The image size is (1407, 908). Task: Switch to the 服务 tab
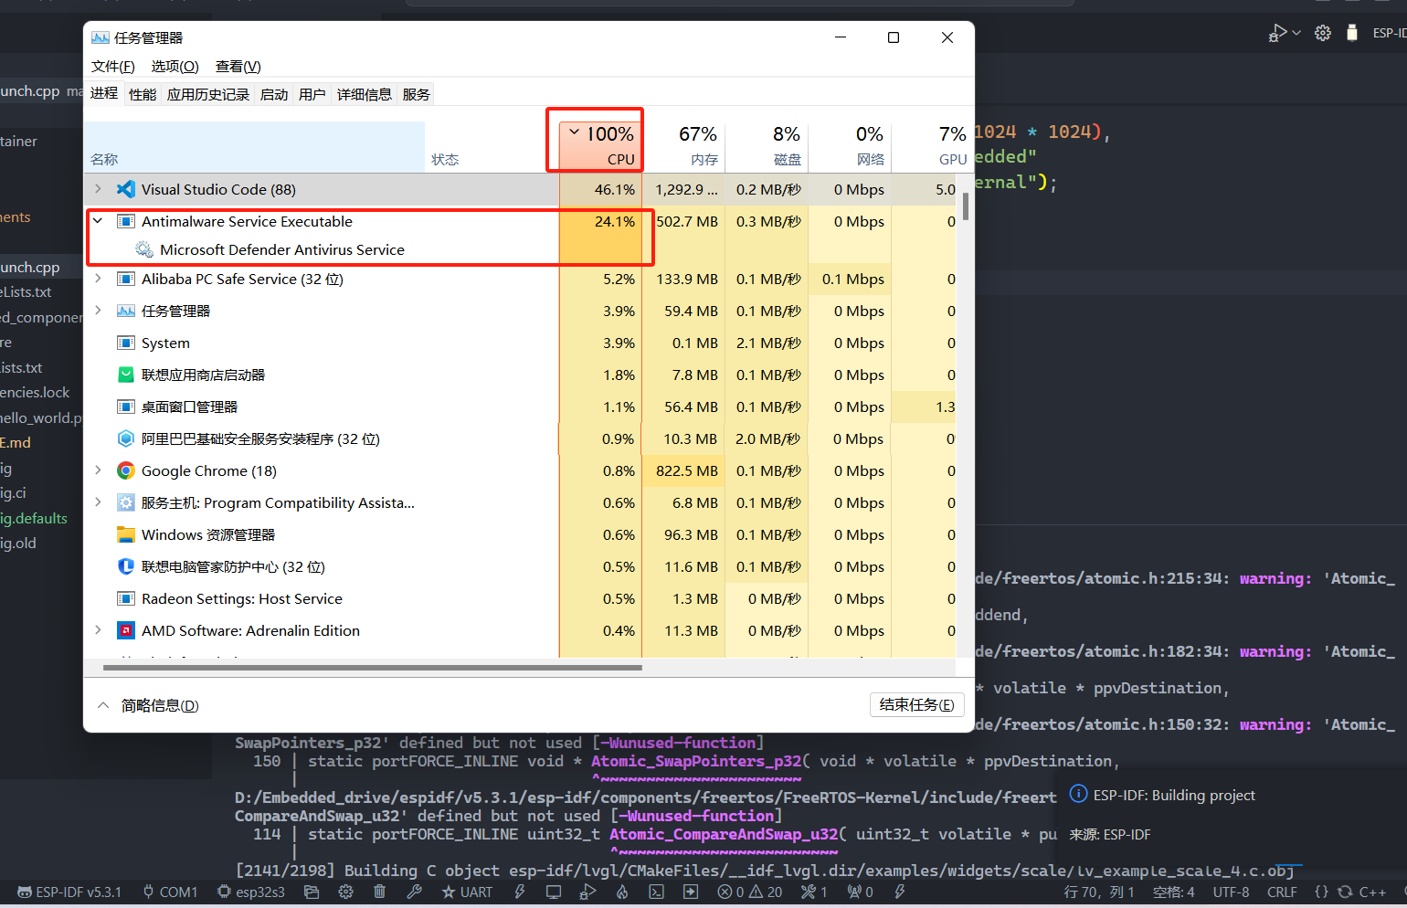pyautogui.click(x=417, y=94)
